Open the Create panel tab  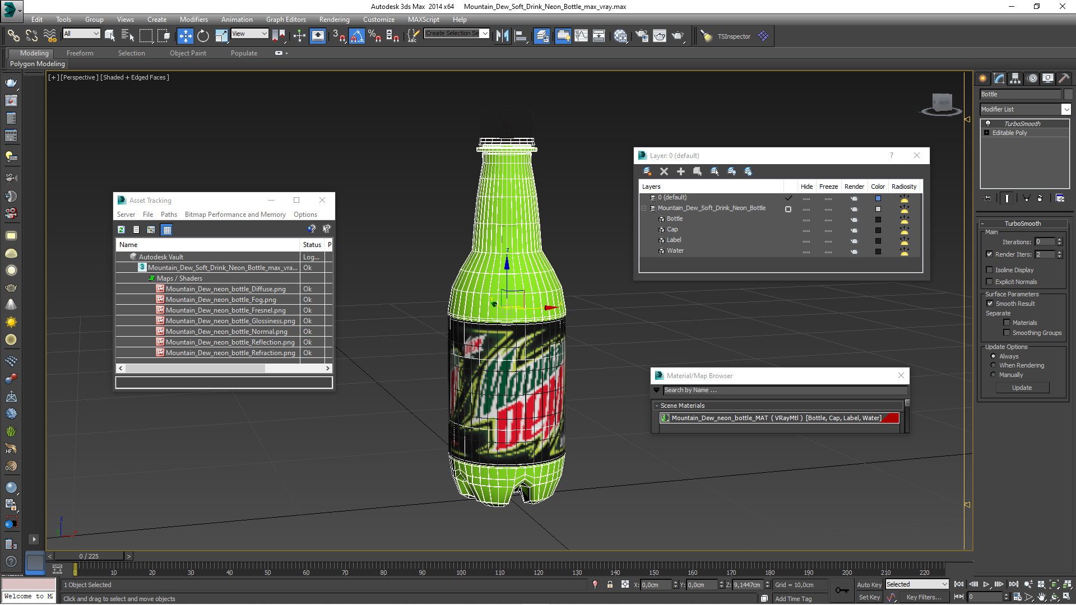[x=983, y=78]
